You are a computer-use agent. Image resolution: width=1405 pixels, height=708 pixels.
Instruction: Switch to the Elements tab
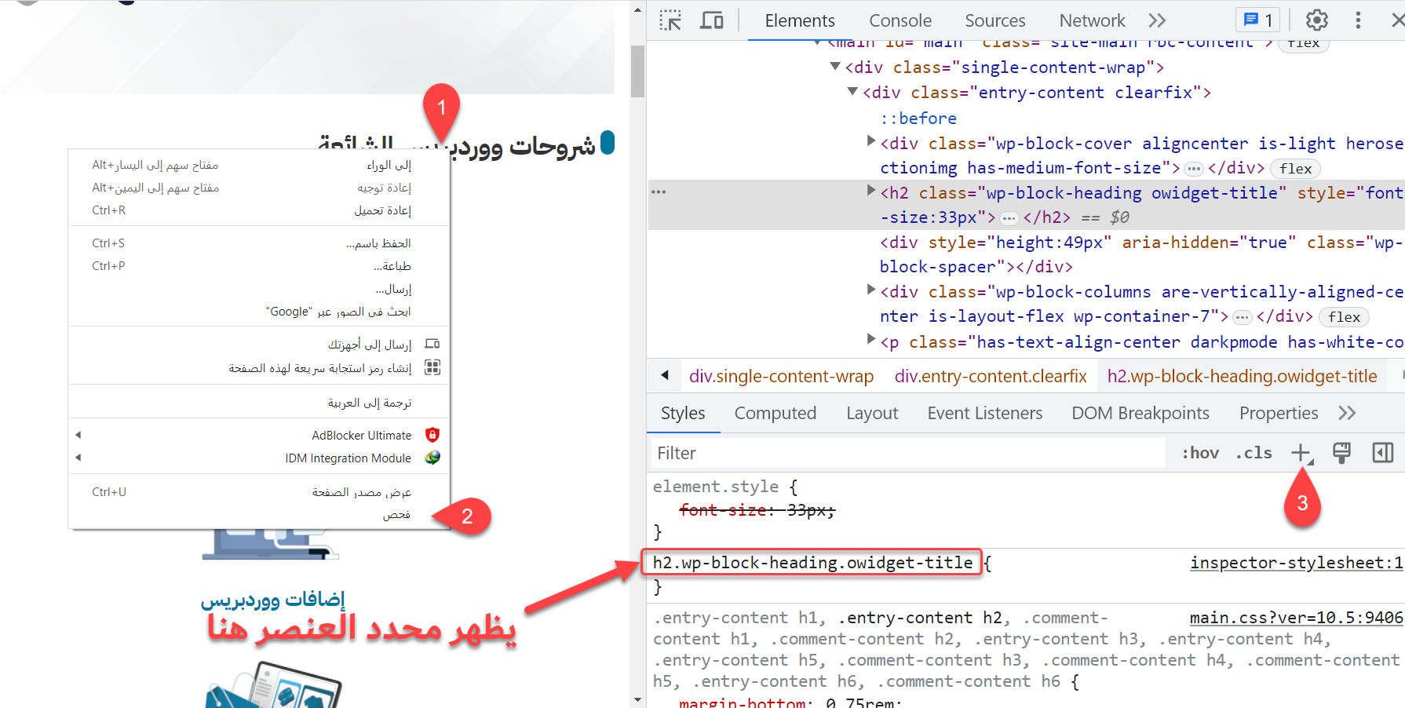coord(800,20)
